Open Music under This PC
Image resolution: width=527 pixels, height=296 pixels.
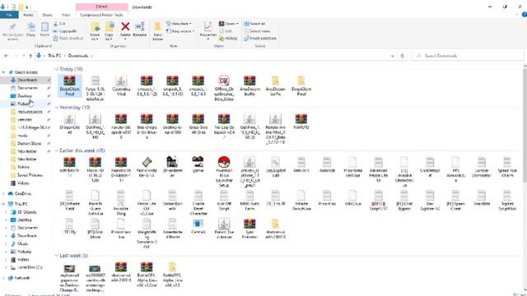pyautogui.click(x=22, y=243)
